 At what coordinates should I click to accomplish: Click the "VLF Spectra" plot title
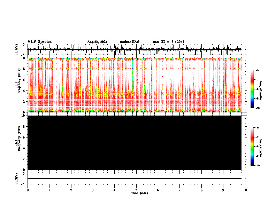click(39, 42)
